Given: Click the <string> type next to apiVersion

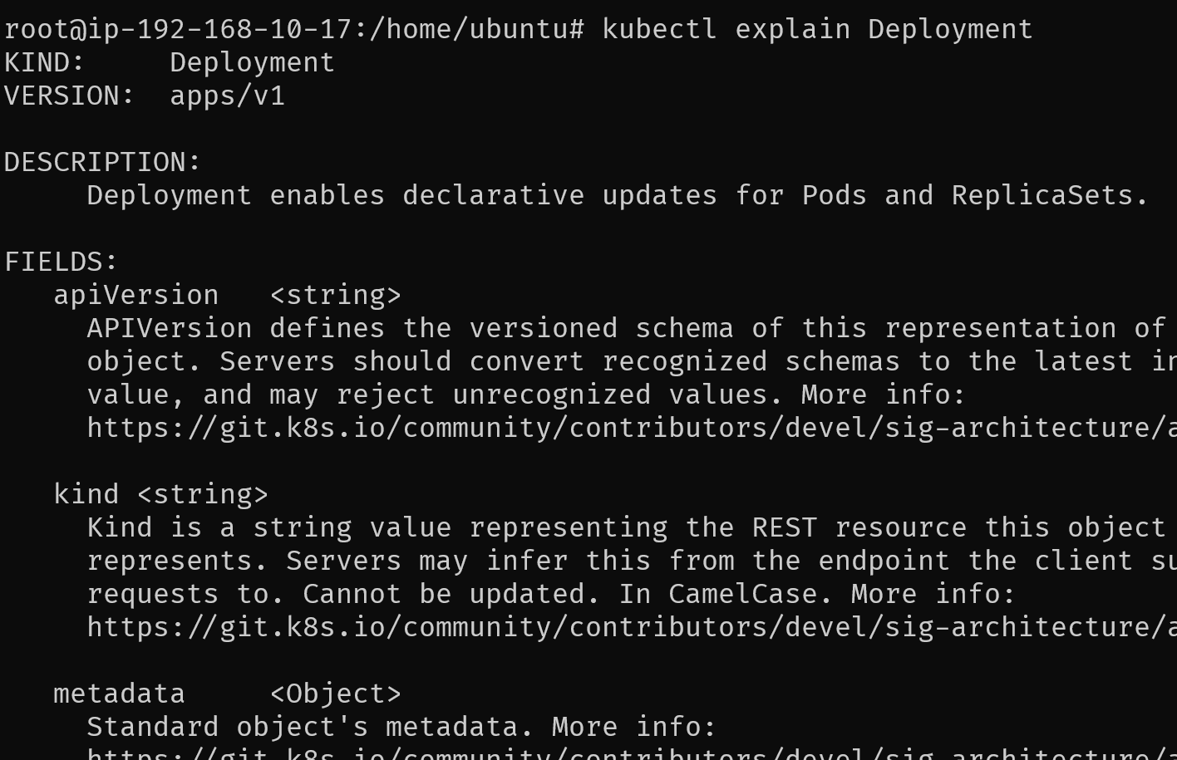Looking at the screenshot, I should click(336, 295).
